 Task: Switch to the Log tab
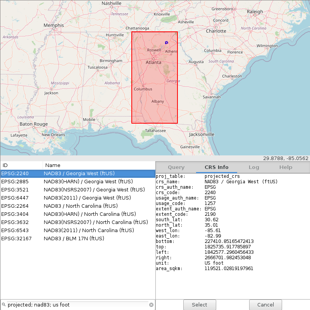pyautogui.click(x=254, y=167)
